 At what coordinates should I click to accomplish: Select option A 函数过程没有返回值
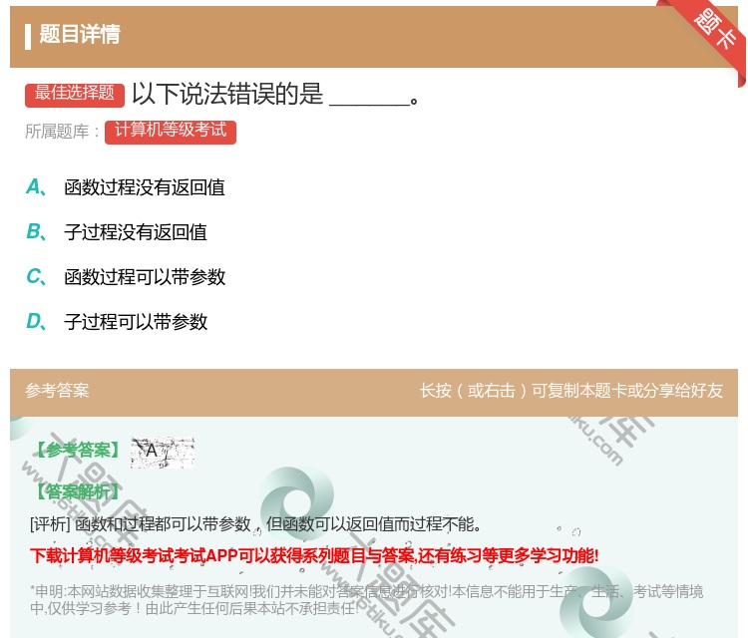pyautogui.click(x=126, y=187)
